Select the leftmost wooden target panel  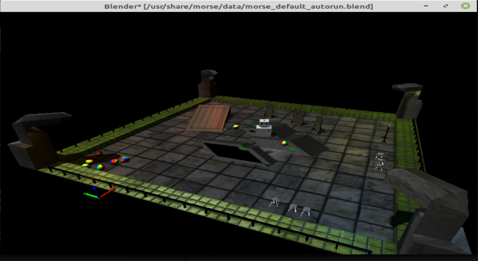pos(269,110)
